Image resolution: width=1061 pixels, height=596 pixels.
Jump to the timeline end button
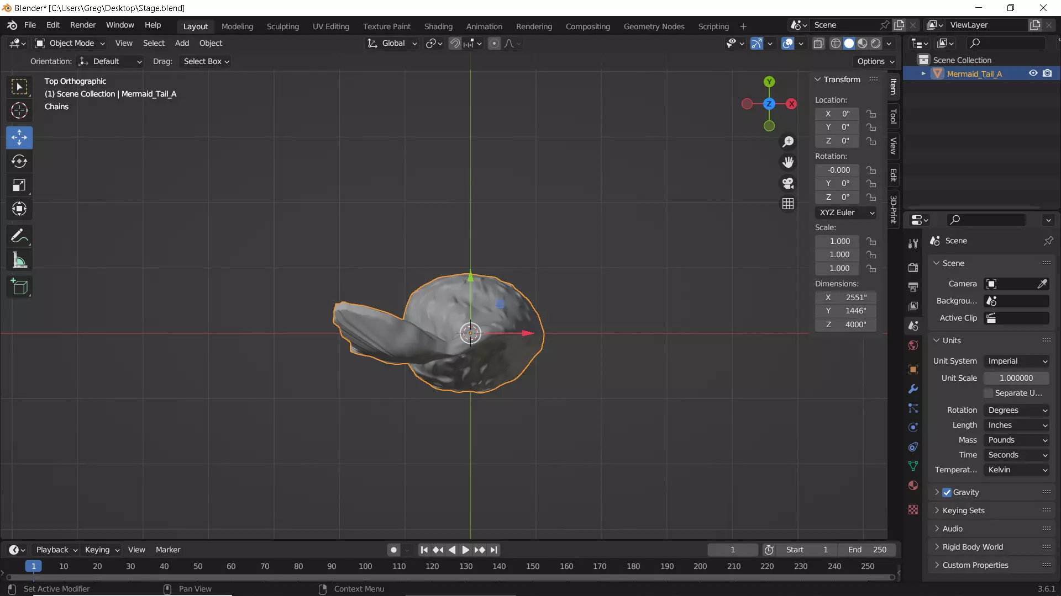(x=494, y=550)
